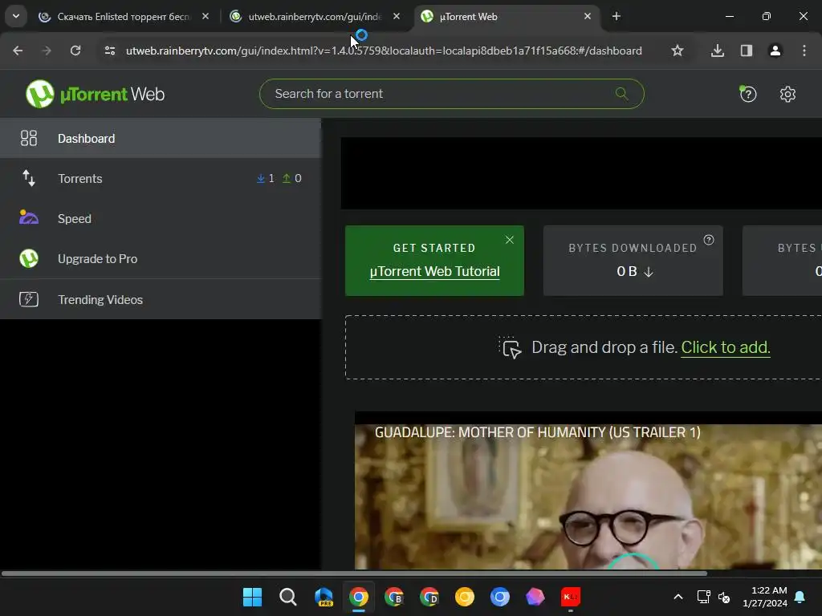The image size is (822, 616).
Task: Switch to the utweb.rainberrytv.com tab
Action: click(315, 17)
